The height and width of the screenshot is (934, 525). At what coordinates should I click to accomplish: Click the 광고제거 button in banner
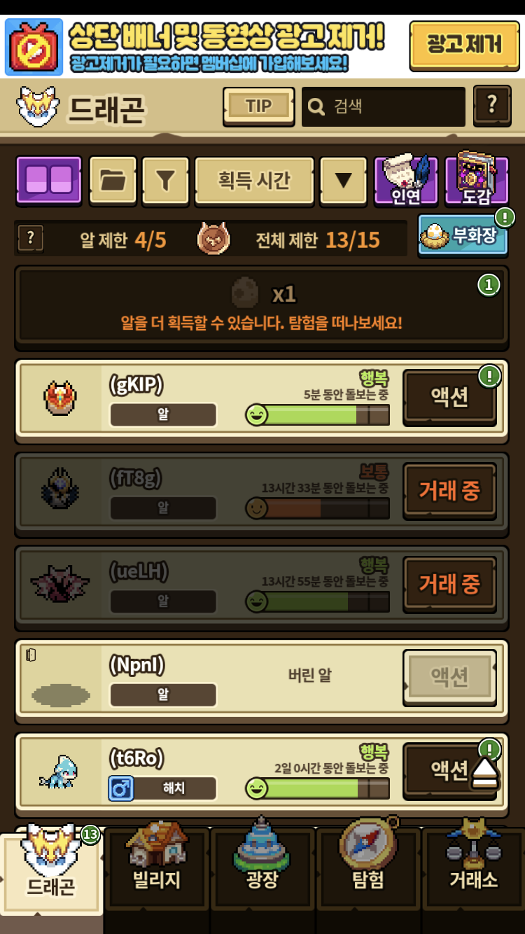click(x=465, y=45)
